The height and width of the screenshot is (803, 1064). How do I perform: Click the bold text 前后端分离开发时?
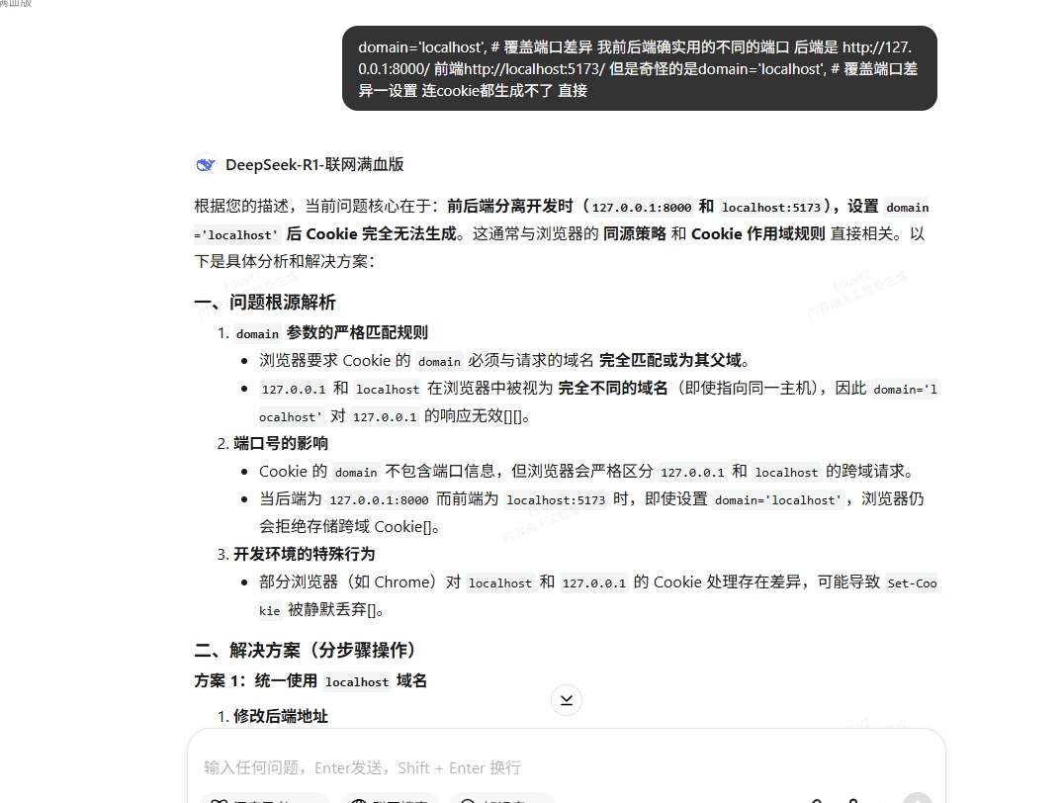point(510,206)
